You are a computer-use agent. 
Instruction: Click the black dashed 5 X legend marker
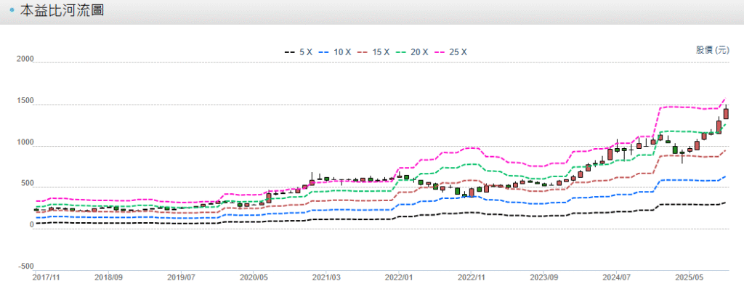tap(290, 52)
